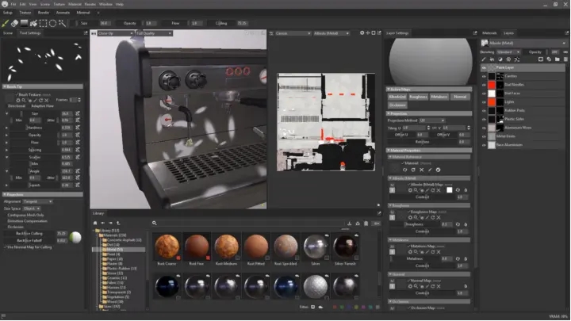Viewport: 571px width, 321px height.
Task: Select the magic wand tool
Action: click(x=63, y=23)
